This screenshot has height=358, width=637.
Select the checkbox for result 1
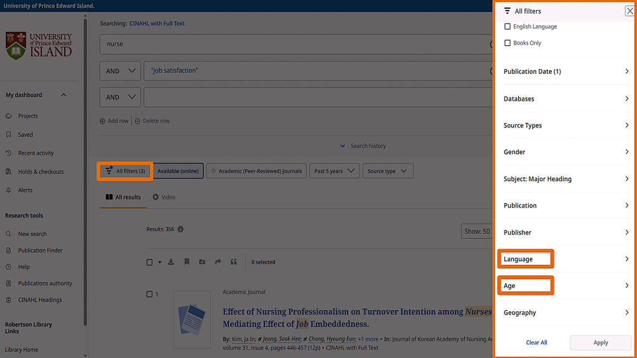point(149,294)
